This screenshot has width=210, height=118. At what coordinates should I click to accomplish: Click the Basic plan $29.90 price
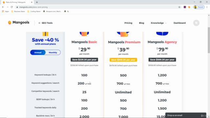[84, 49]
